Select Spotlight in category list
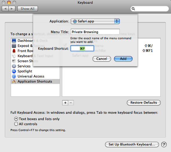 point(35,71)
